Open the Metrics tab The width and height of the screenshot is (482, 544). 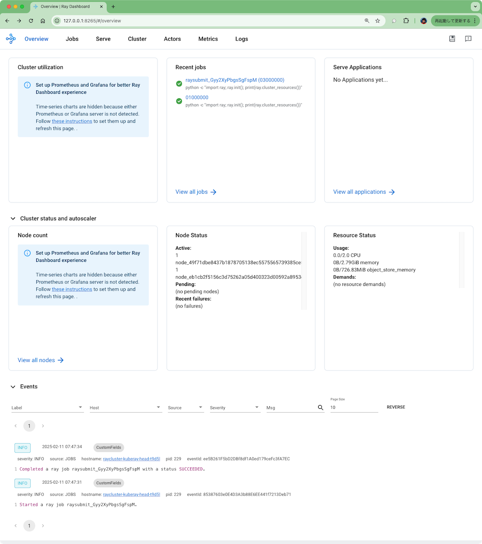208,39
